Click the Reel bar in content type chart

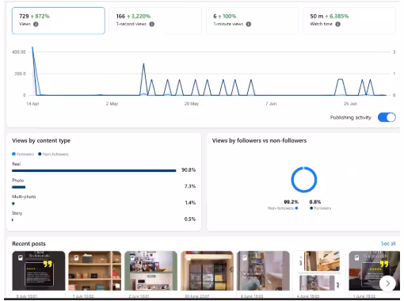pyautogui.click(x=94, y=170)
